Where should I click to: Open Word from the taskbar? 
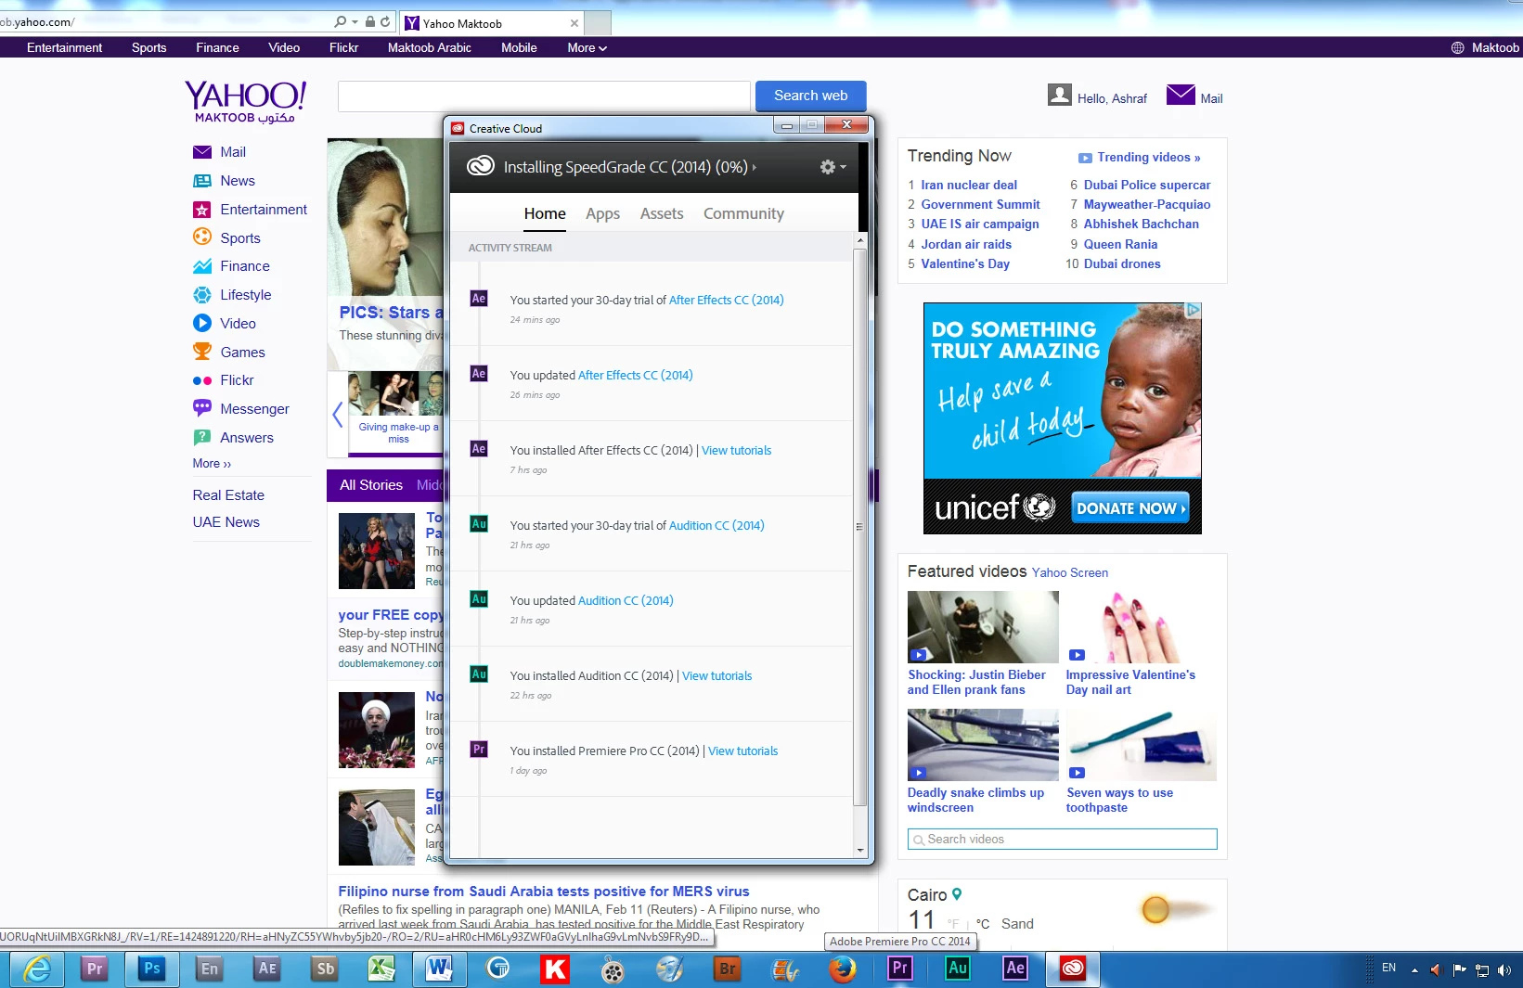[x=440, y=969]
